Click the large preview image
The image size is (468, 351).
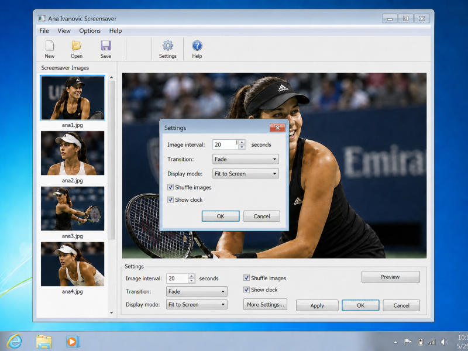pyautogui.click(x=274, y=166)
